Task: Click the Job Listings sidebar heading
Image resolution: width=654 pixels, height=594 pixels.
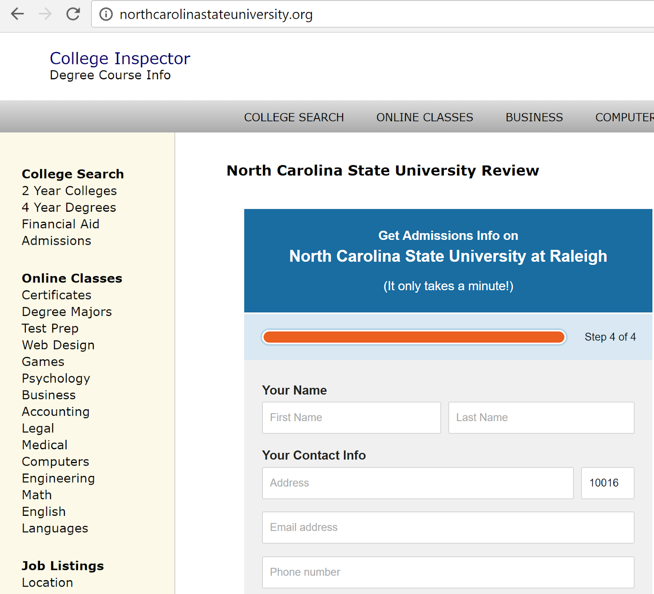Action: click(63, 566)
